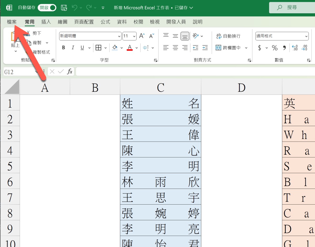Open the number format dropdown 通用格式
Viewport: 315px width, 247px height.
tap(306, 36)
